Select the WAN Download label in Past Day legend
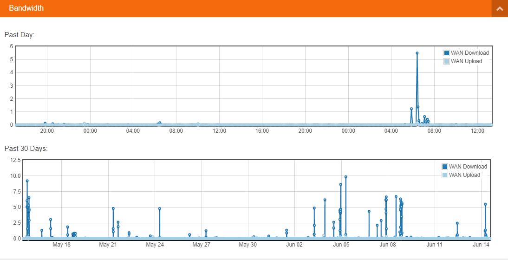 (470, 53)
